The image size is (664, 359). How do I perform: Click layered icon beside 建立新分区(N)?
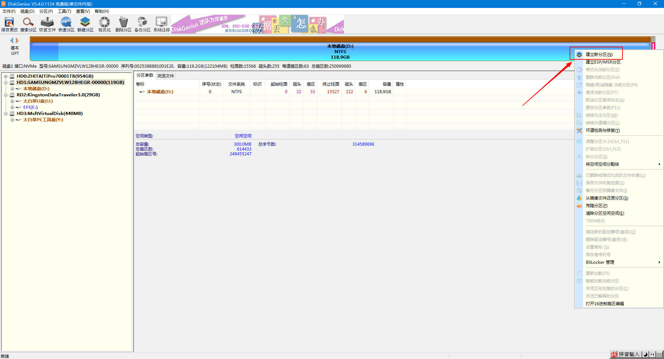coord(579,55)
